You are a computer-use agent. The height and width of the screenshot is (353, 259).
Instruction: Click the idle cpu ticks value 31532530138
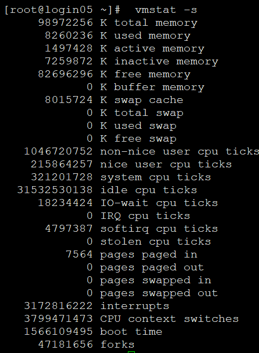tap(55, 190)
